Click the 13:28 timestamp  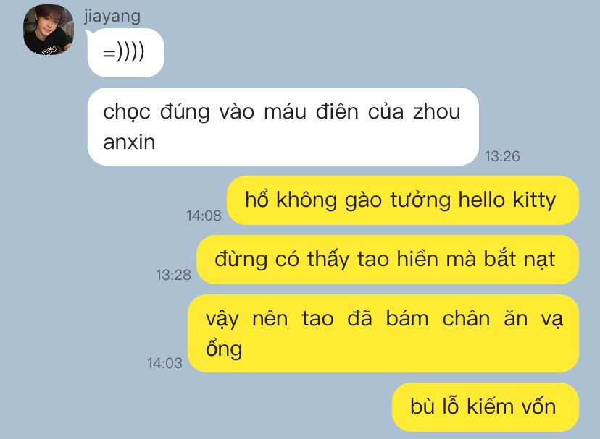tap(173, 275)
